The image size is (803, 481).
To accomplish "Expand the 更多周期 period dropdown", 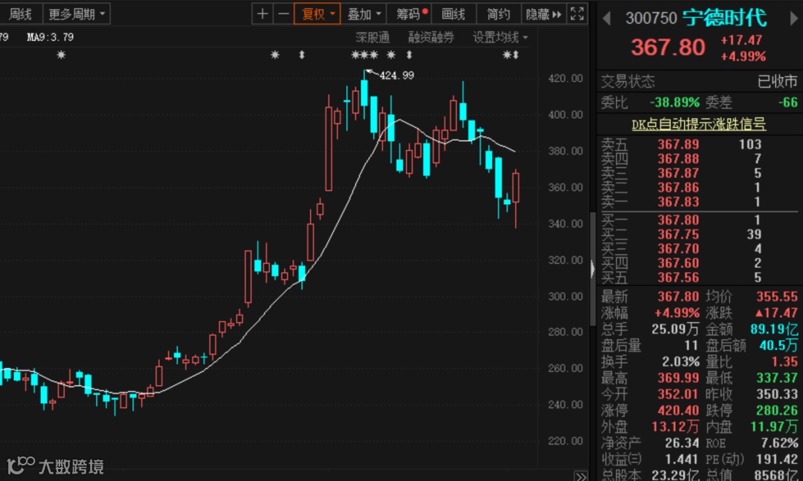I will (x=77, y=14).
